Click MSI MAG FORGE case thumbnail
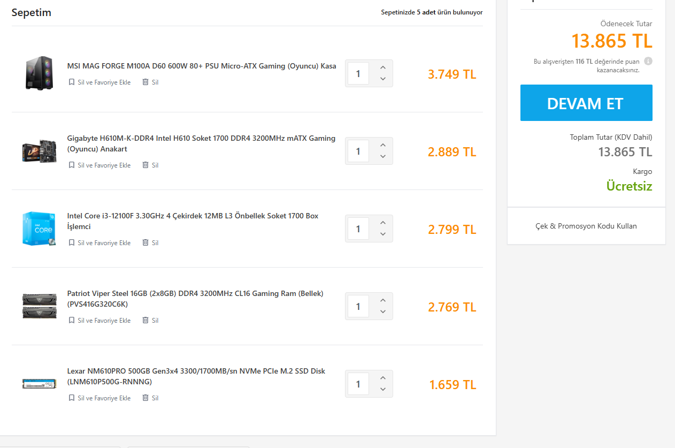Image resolution: width=675 pixels, height=448 pixels. tap(39, 73)
